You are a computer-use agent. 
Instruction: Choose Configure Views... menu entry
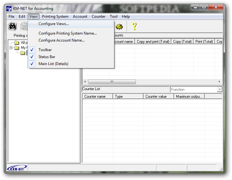[71, 24]
